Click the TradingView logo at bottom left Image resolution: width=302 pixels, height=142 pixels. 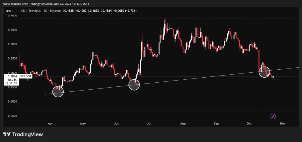pyautogui.click(x=23, y=134)
